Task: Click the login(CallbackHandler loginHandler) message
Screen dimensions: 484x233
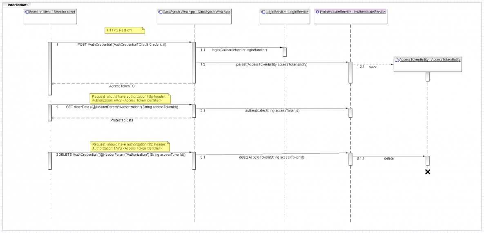Action: click(x=239, y=50)
